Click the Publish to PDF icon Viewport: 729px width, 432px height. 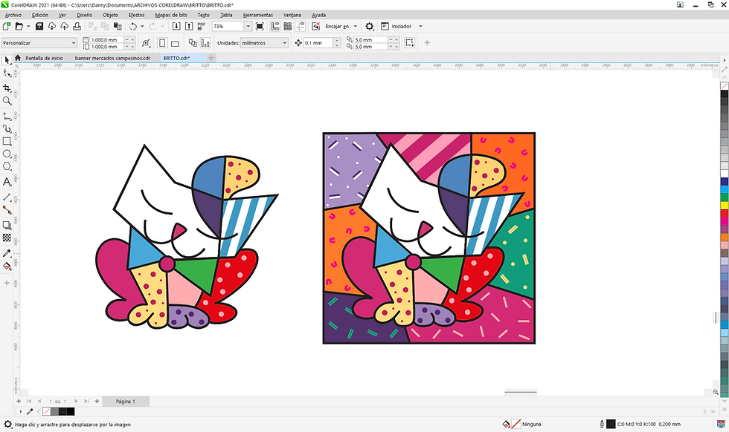pyautogui.click(x=202, y=27)
